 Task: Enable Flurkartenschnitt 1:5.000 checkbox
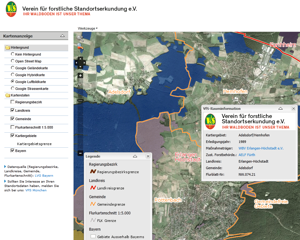(x=12, y=127)
